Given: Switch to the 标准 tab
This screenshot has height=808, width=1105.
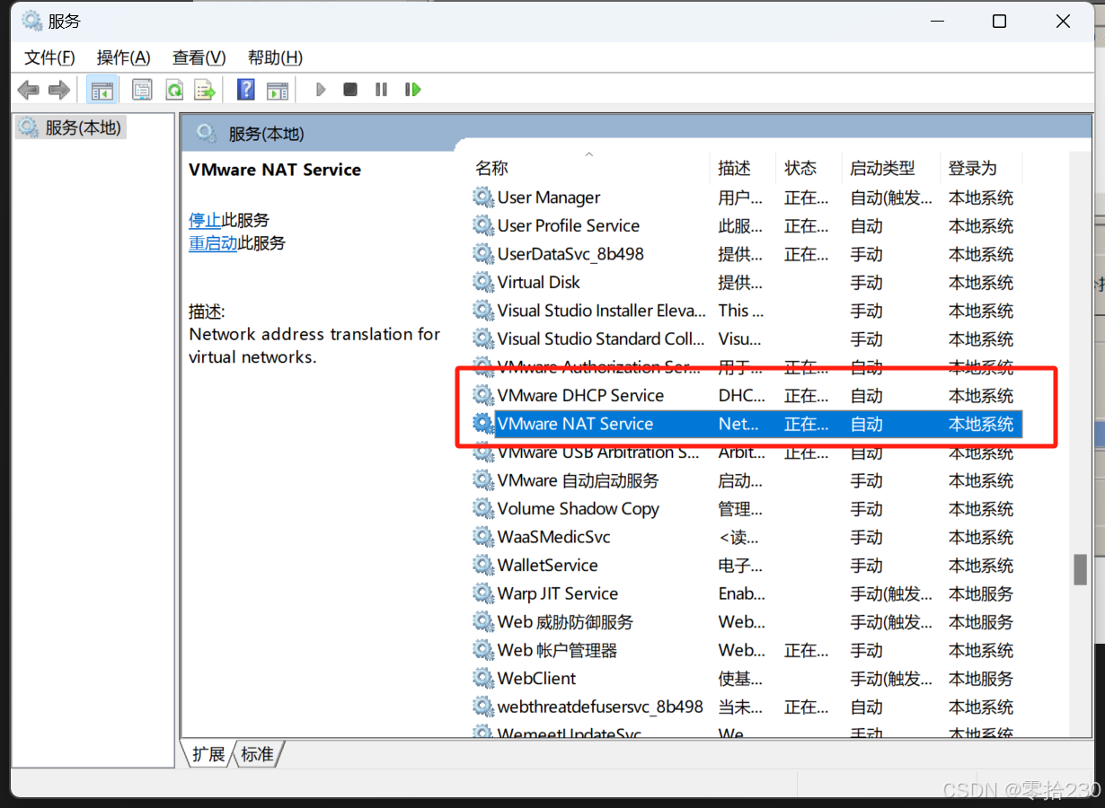Looking at the screenshot, I should 257,754.
